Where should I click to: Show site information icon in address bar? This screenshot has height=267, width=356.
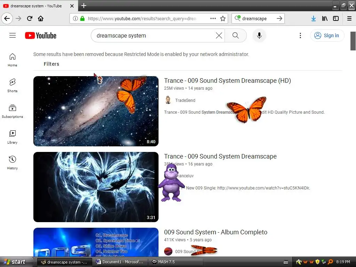[x=75, y=18]
